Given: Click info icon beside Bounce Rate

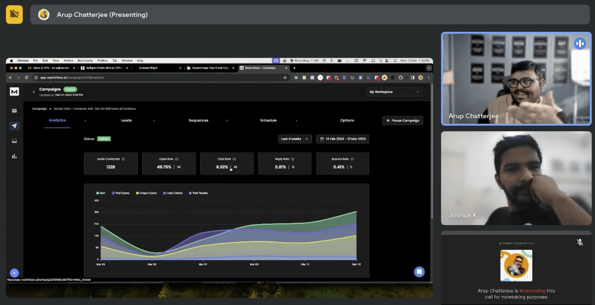Looking at the screenshot, I should [x=352, y=159].
